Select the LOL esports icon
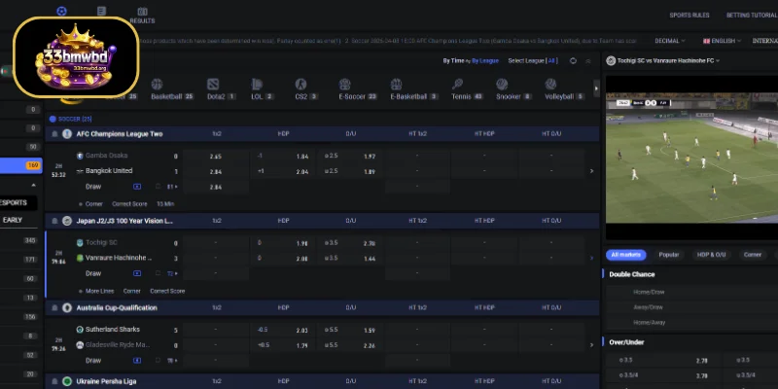The height and width of the screenshot is (389, 778). coord(257,84)
